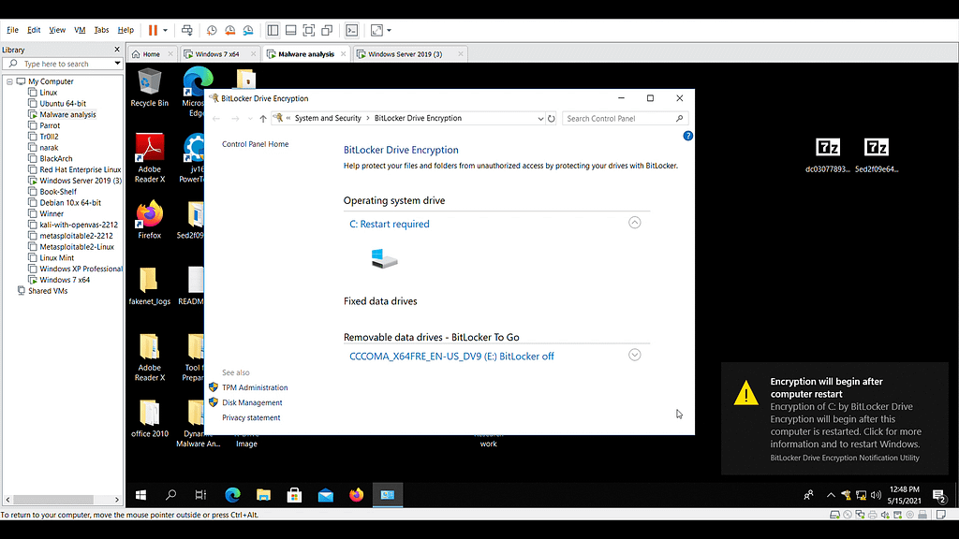The height and width of the screenshot is (539, 959).
Task: Click the Send Ctrl+Alt+Del toolbar icon
Action: tap(187, 30)
